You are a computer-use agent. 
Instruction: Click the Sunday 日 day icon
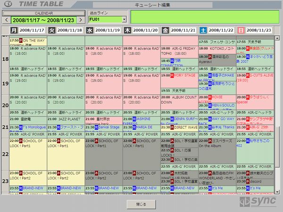point(241,31)
